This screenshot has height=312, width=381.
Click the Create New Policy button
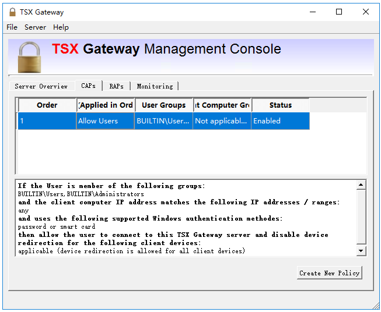[330, 273]
